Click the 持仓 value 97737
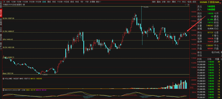The image size is (222, 99). click(210, 33)
